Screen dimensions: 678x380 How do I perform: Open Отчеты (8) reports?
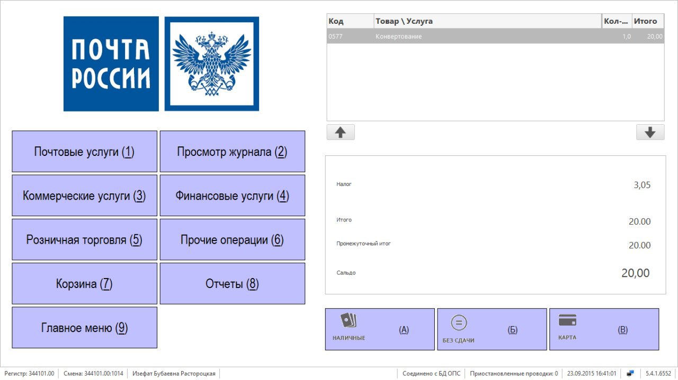233,284
